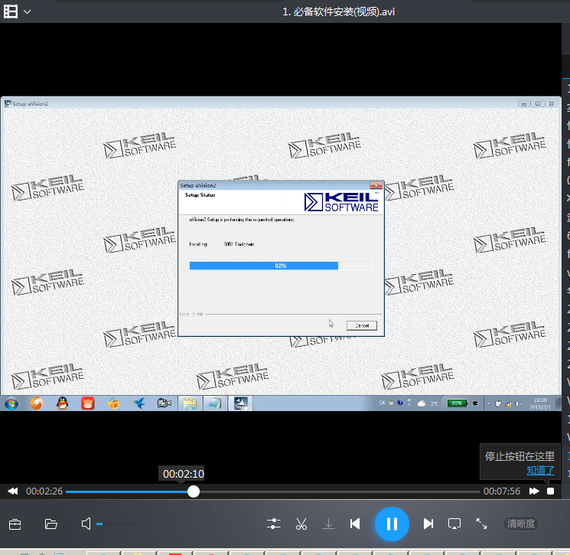Pause the video playback
This screenshot has height=555, width=570.
point(392,524)
